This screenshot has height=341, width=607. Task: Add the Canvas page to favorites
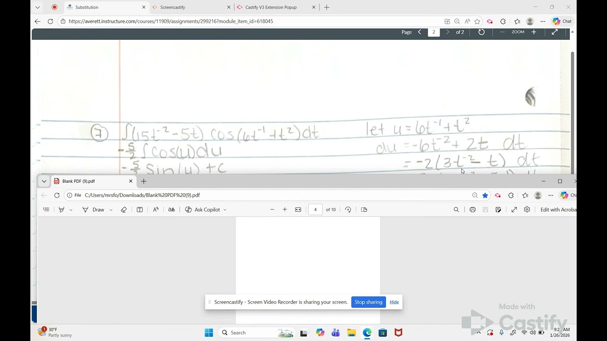(x=478, y=21)
